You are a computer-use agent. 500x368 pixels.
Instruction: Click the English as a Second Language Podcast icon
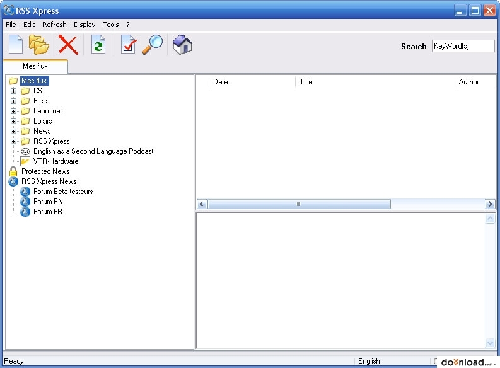25,151
